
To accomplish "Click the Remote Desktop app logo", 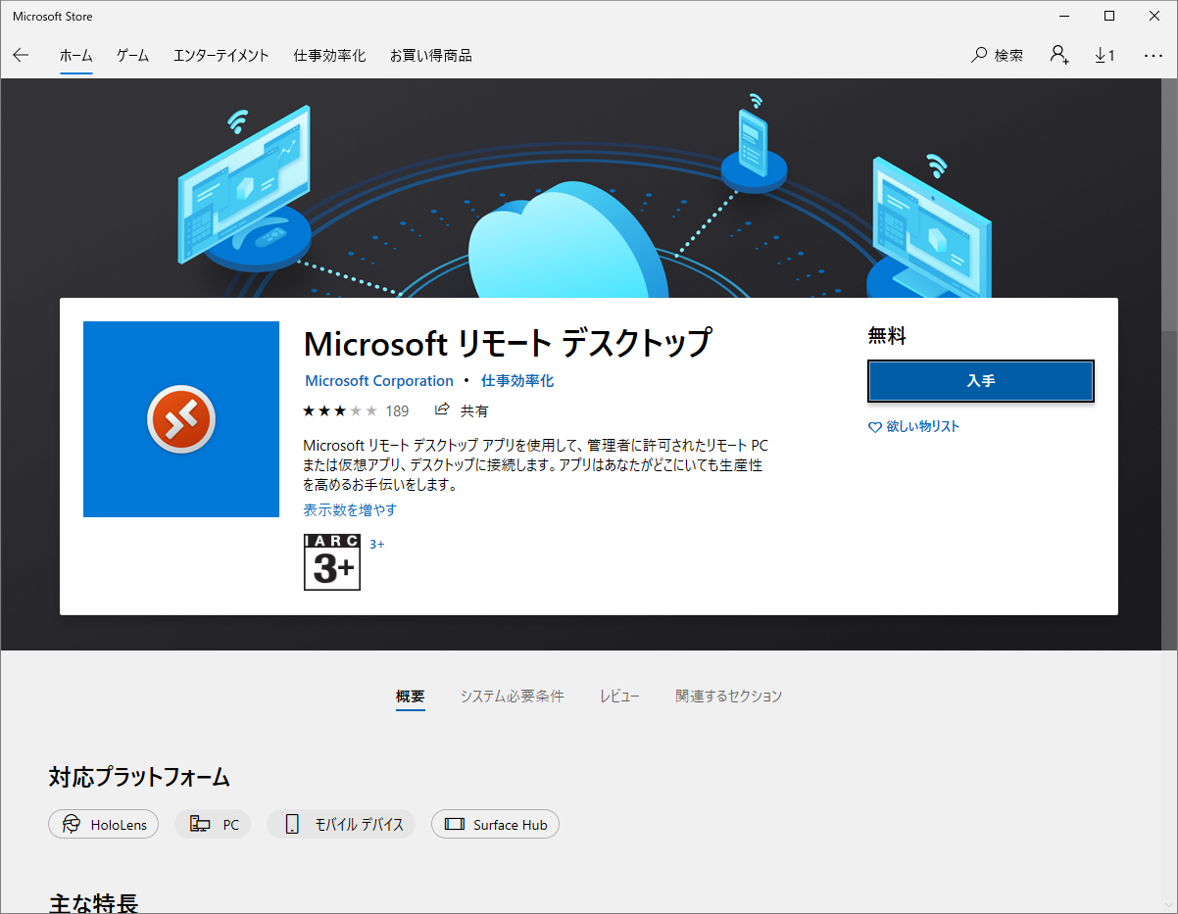I will (x=181, y=419).
